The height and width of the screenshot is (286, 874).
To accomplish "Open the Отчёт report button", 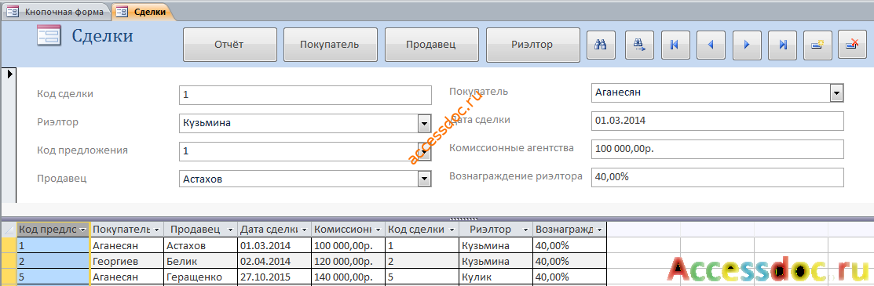I will 229,45.
